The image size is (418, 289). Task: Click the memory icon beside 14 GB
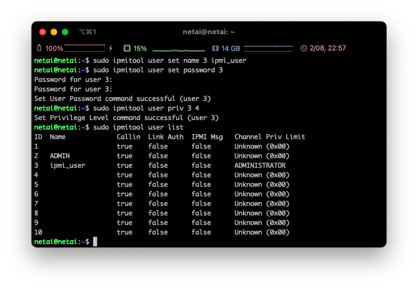(x=215, y=48)
